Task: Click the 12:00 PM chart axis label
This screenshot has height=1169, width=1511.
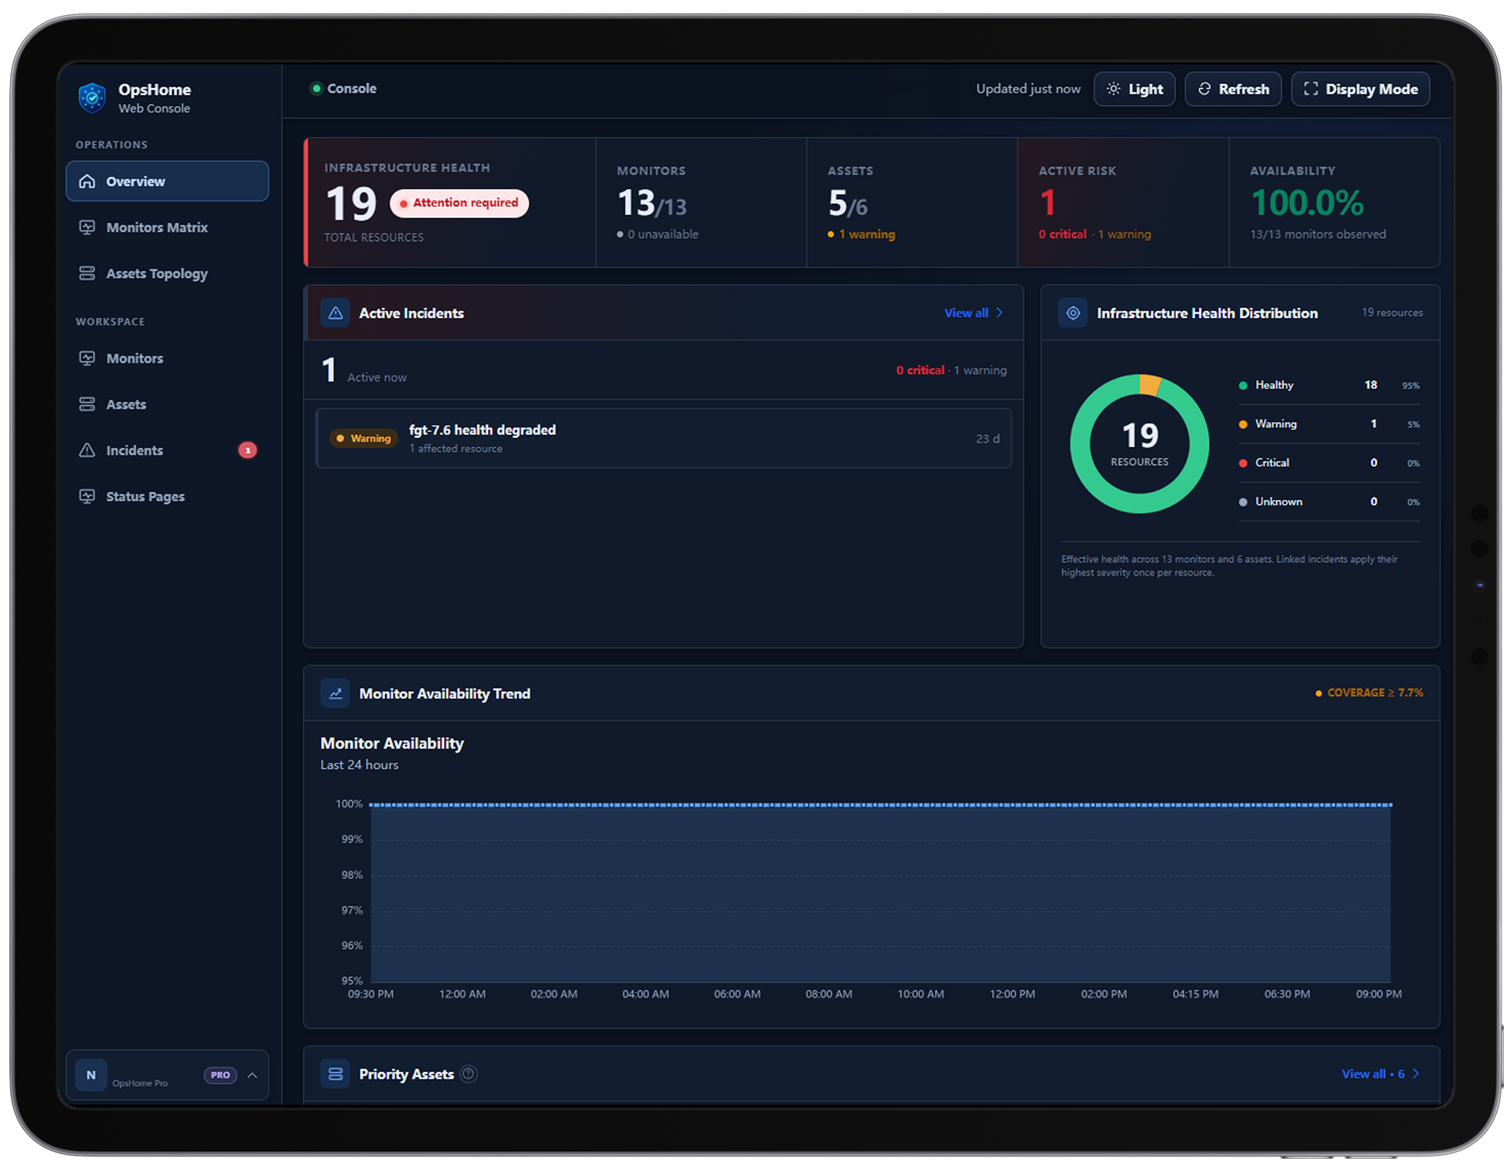Action: click(x=1012, y=994)
